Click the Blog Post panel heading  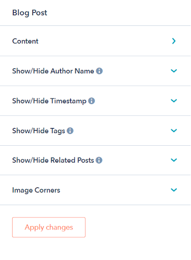coord(30,13)
